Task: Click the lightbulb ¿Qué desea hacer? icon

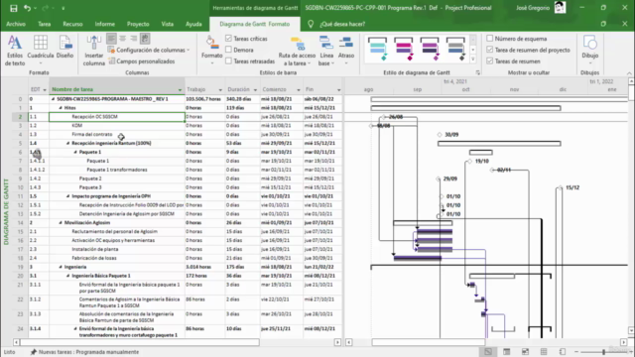Action: (311, 24)
